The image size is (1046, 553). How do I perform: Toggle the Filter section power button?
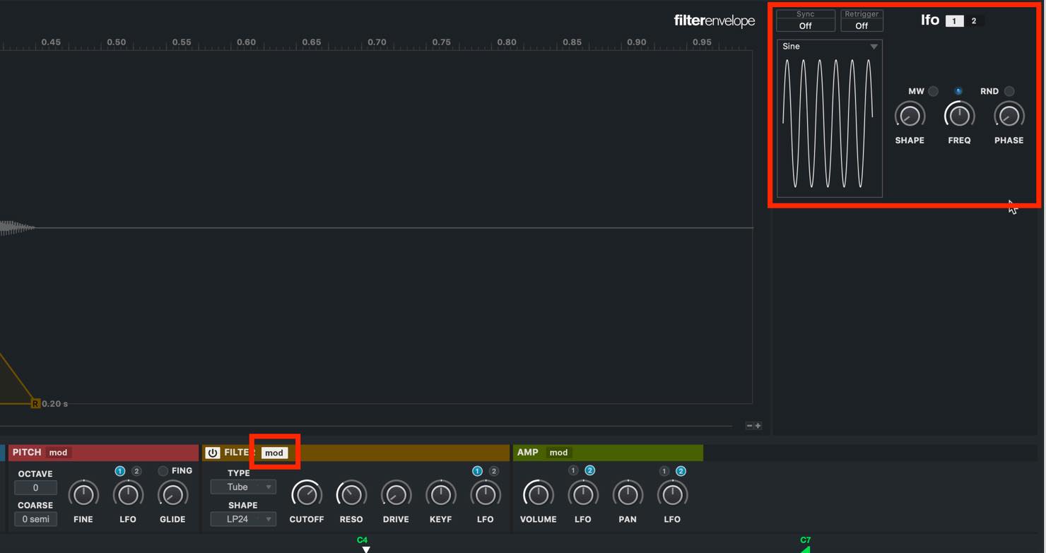[213, 453]
